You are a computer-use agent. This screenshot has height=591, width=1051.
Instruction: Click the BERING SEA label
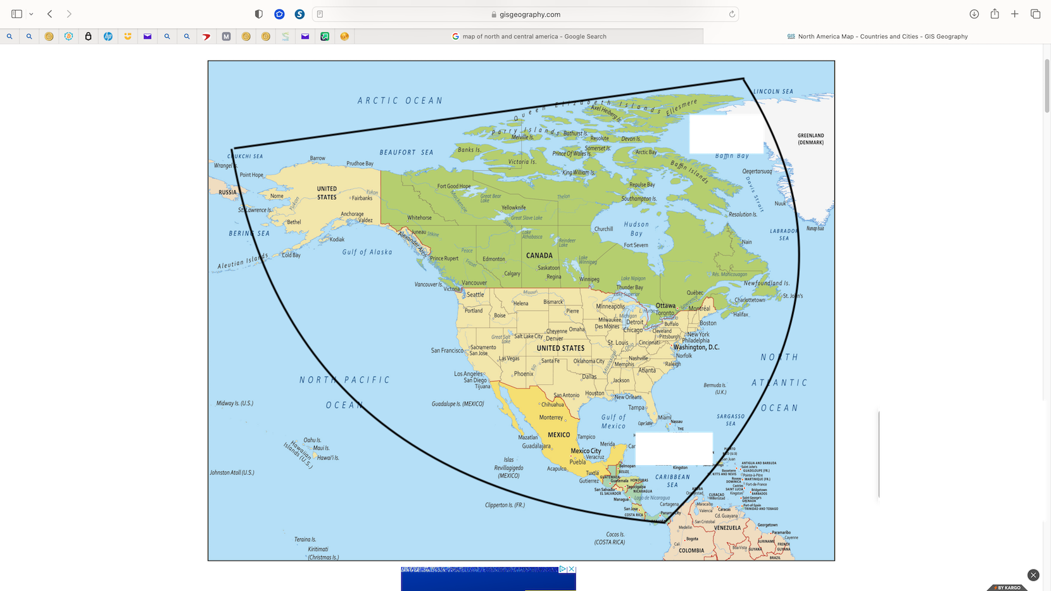pyautogui.click(x=249, y=233)
